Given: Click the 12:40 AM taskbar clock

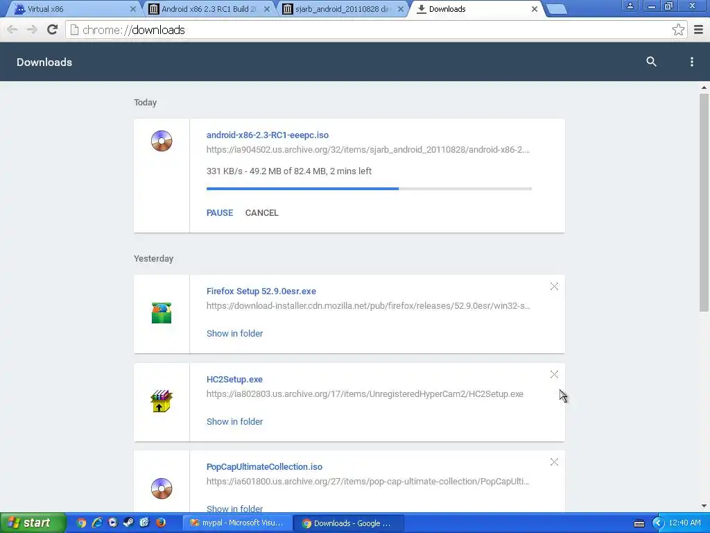Looking at the screenshot, I should point(684,523).
